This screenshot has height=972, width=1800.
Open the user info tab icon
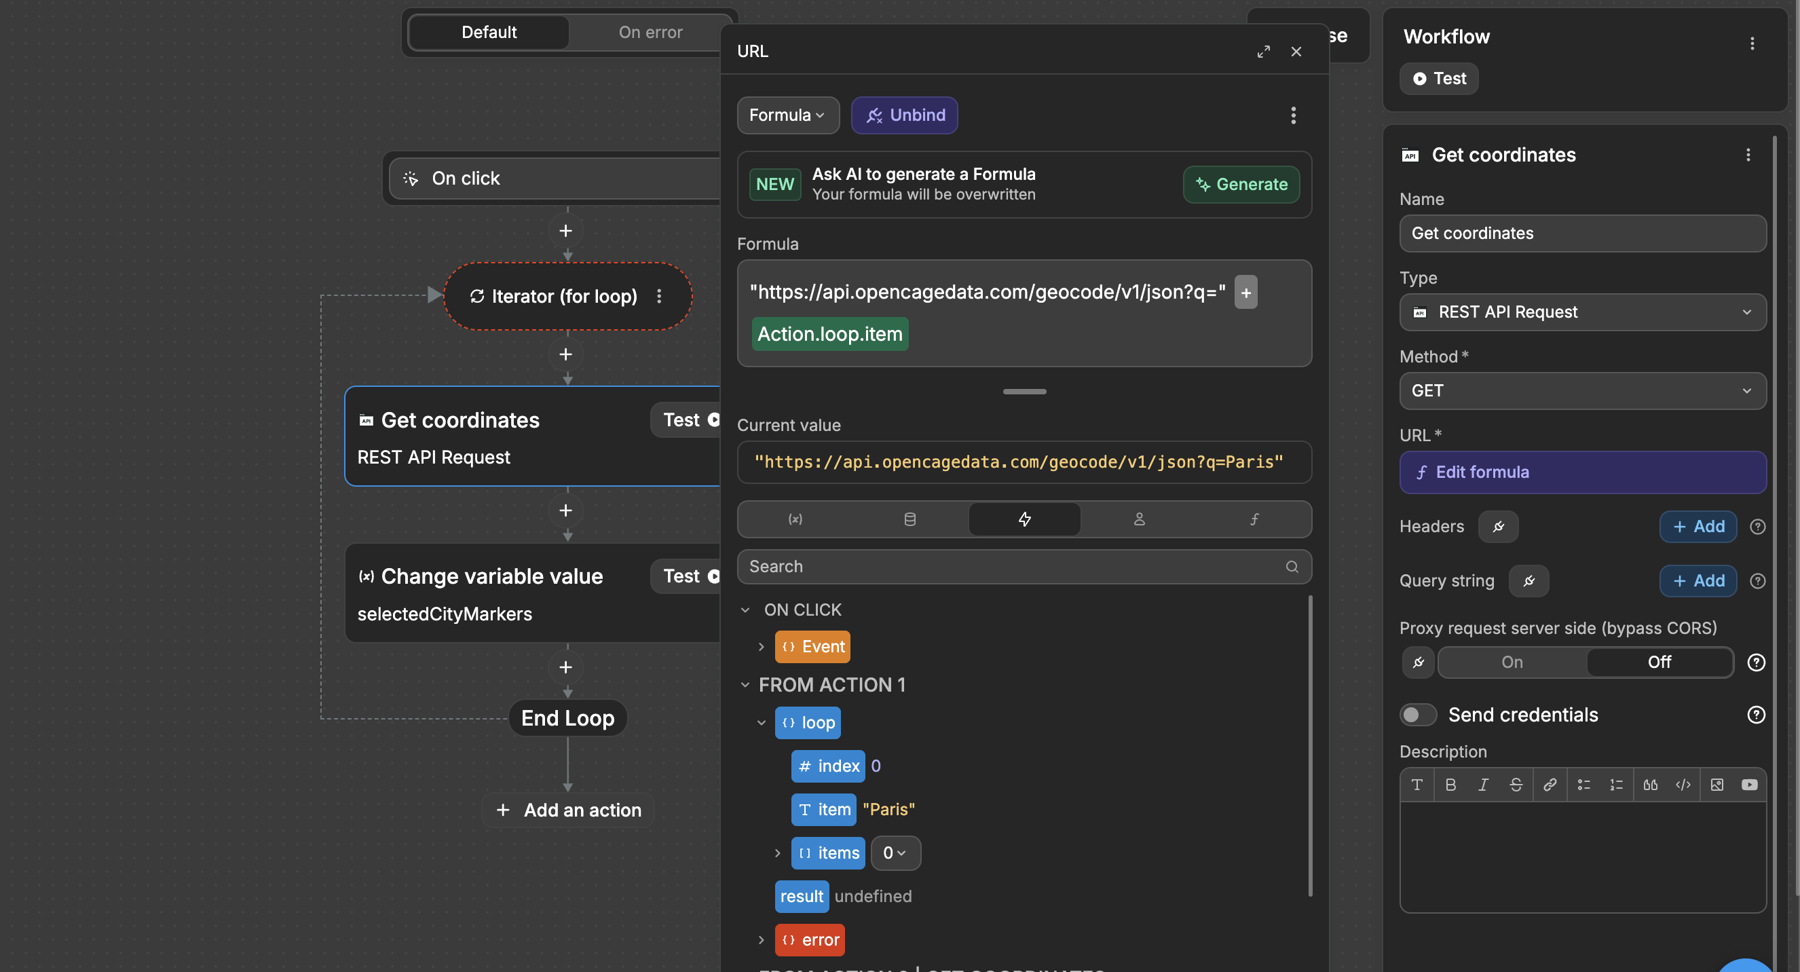point(1139,519)
